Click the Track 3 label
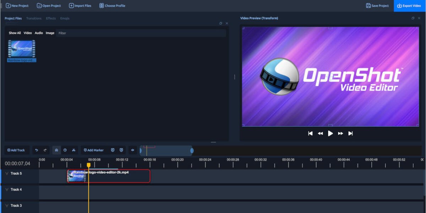 click(16, 205)
